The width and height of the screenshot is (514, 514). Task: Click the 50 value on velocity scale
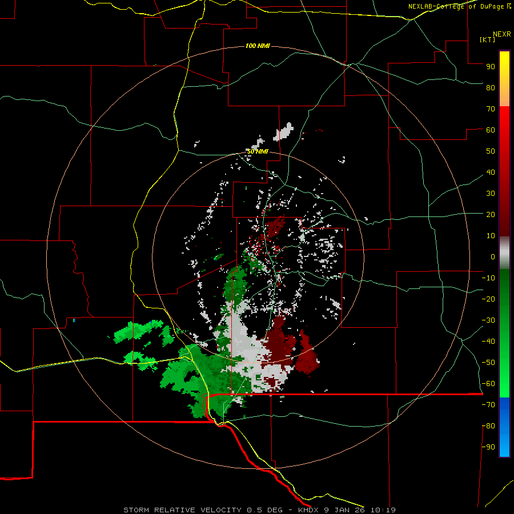coord(491,151)
